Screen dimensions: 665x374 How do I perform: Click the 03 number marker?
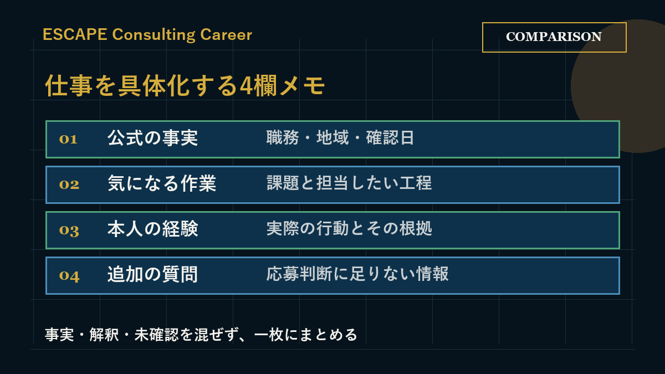[69, 230]
